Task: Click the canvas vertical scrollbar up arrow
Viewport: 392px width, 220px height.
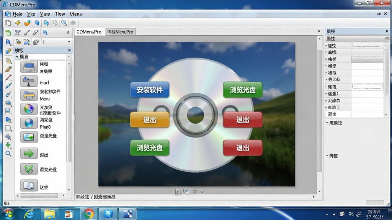Action: (320, 39)
